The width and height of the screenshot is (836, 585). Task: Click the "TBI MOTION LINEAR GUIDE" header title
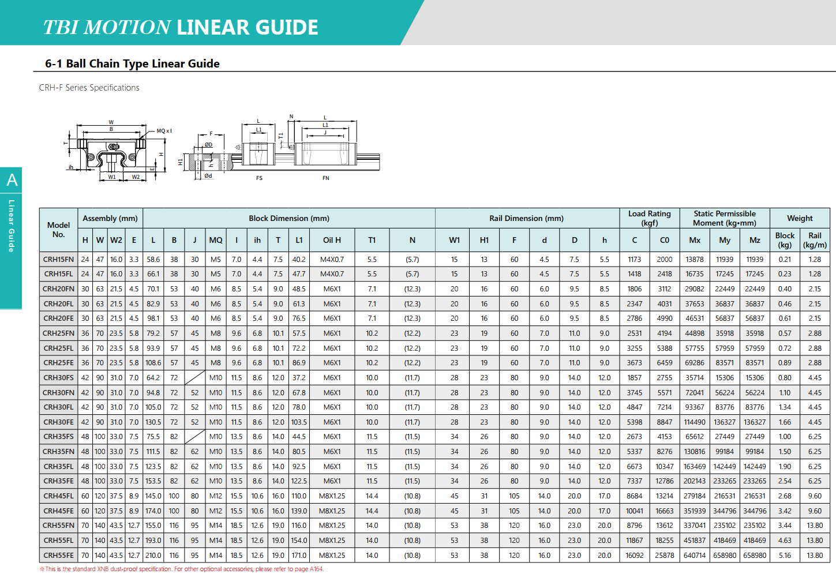tap(181, 27)
